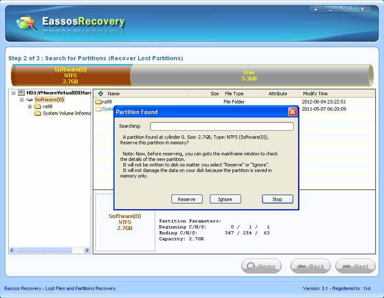This screenshot has height=298, width=384.
Task: Select the ra98 folder icon in the tree
Action: click(x=38, y=106)
